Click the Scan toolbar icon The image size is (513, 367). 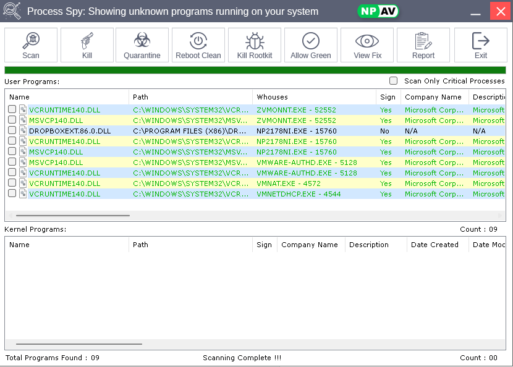[31, 45]
